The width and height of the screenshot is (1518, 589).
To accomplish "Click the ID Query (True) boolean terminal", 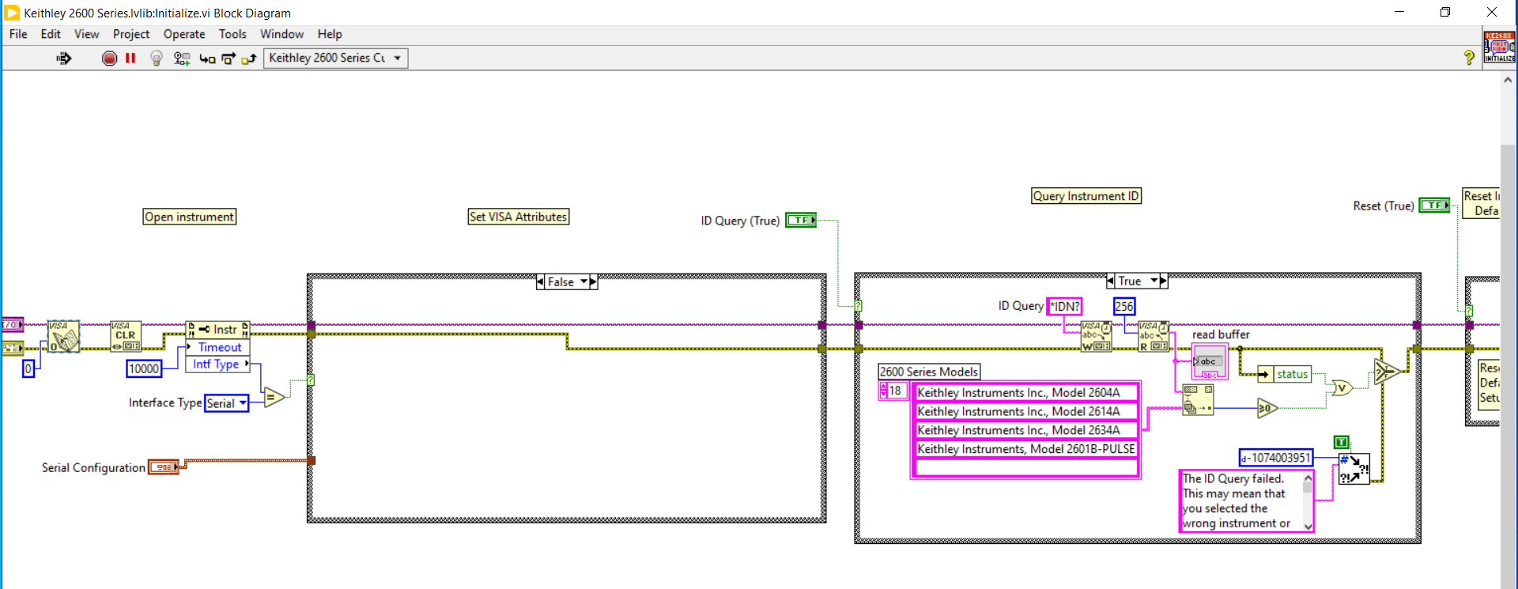I will (801, 220).
